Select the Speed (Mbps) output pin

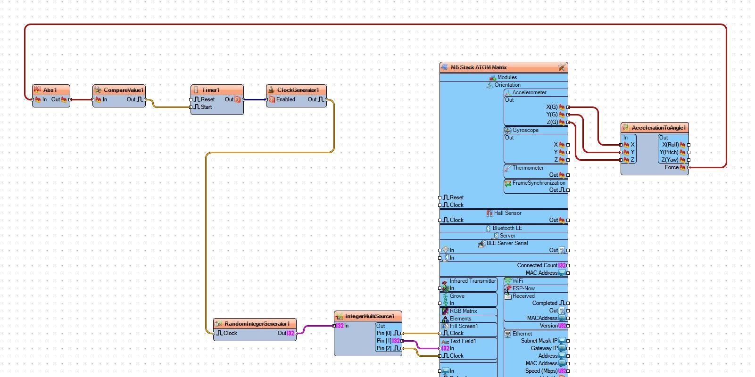(568, 371)
